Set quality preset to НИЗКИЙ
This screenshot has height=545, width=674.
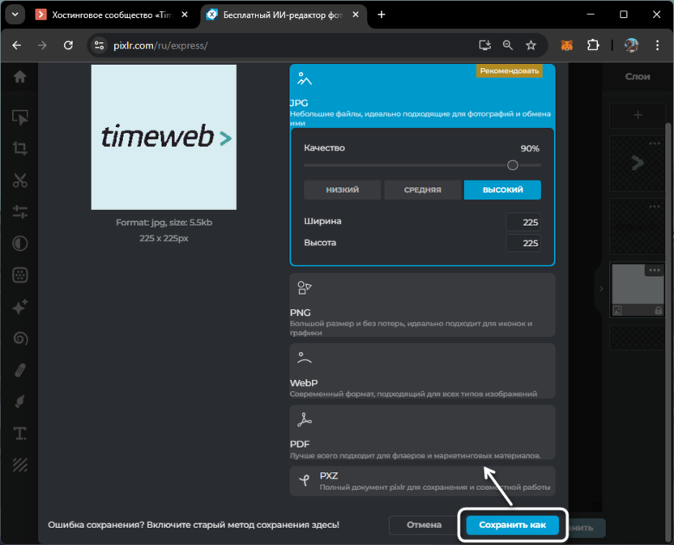[x=342, y=189]
